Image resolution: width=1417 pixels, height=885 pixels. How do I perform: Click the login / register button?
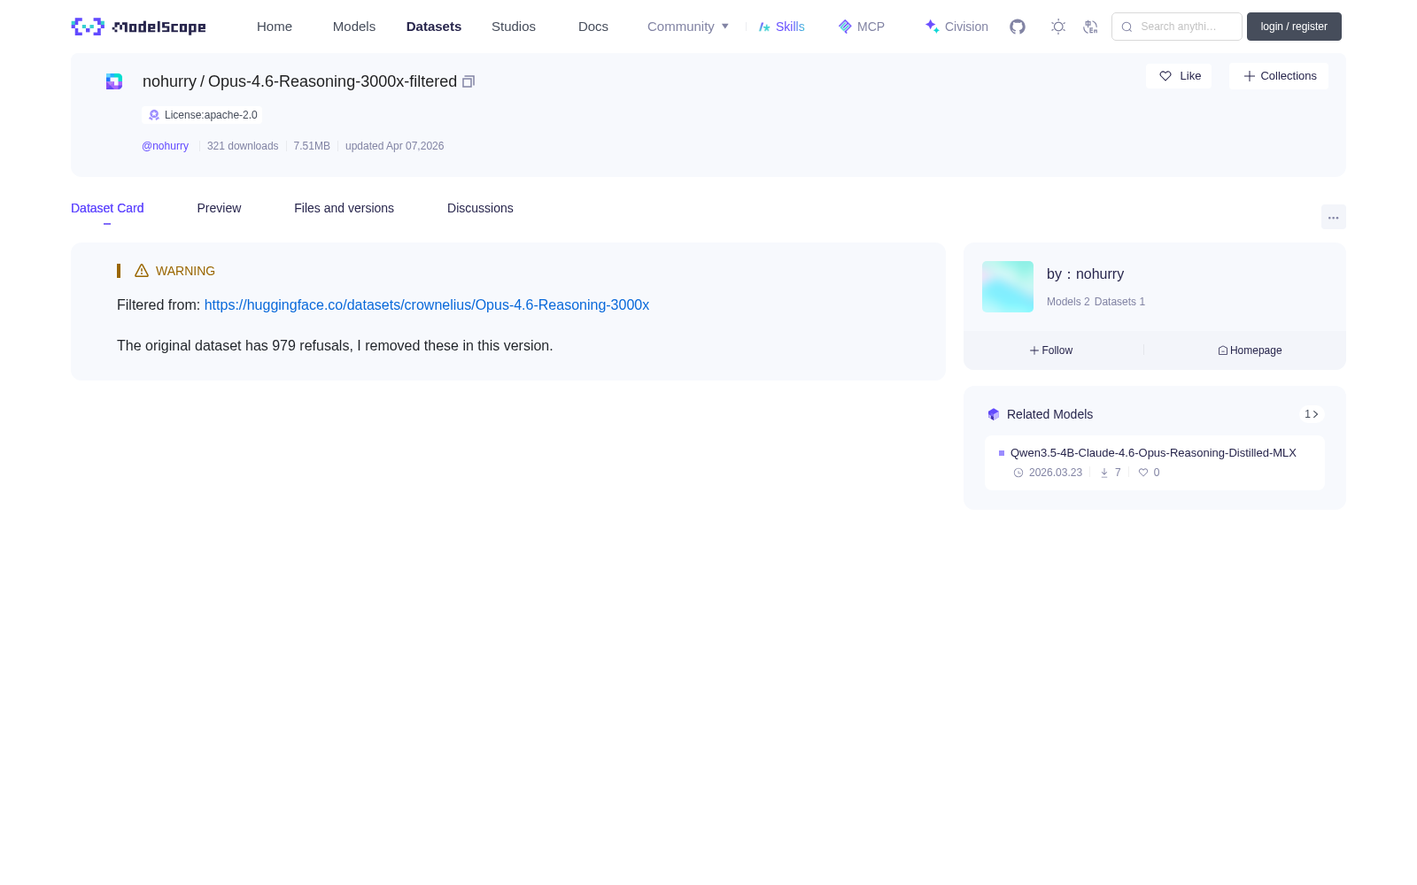click(1294, 27)
